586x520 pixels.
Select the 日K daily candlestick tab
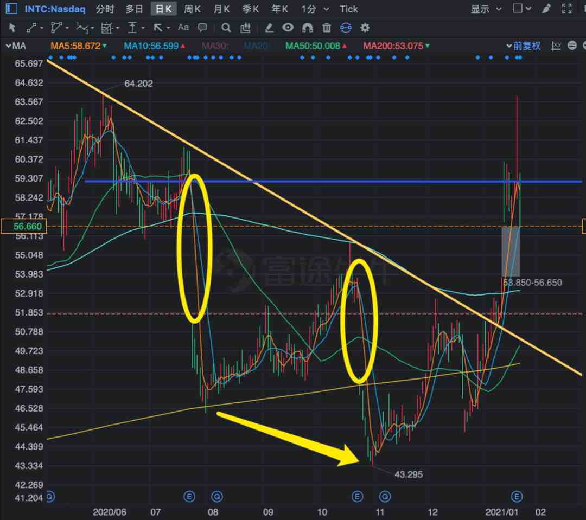(x=164, y=9)
